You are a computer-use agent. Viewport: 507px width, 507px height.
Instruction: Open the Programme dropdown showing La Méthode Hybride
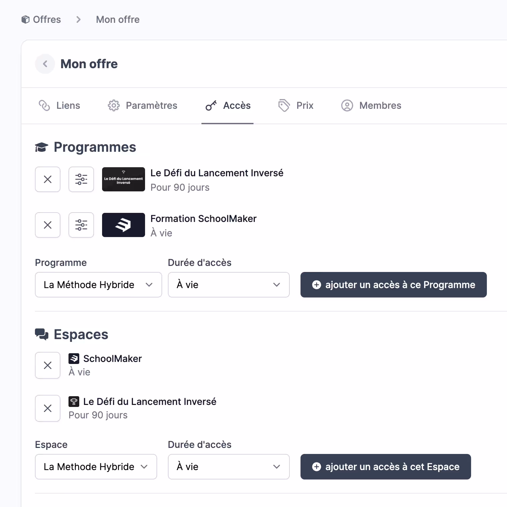[98, 285]
